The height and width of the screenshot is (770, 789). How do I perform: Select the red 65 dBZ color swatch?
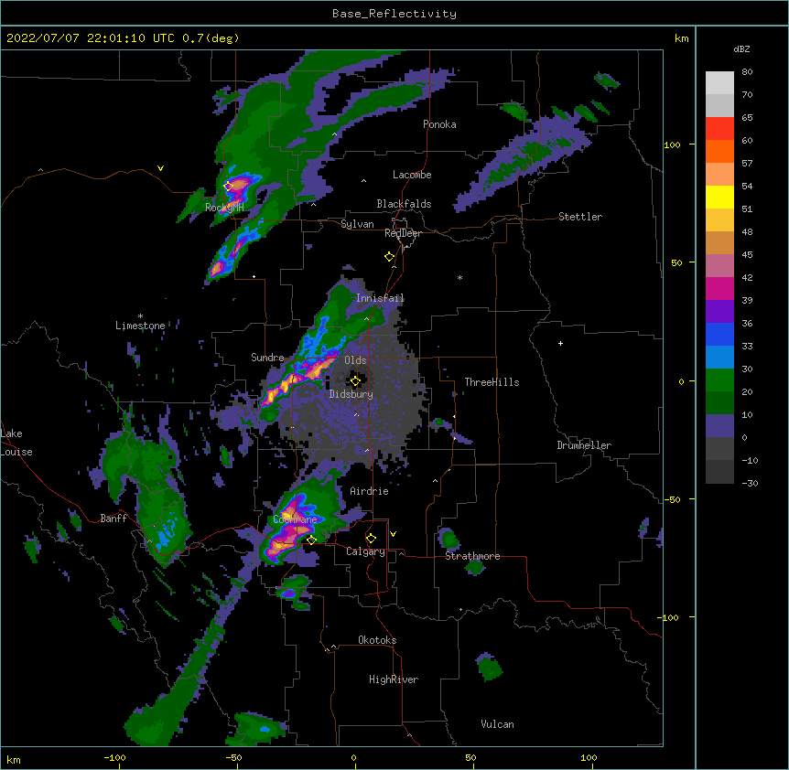click(x=719, y=129)
